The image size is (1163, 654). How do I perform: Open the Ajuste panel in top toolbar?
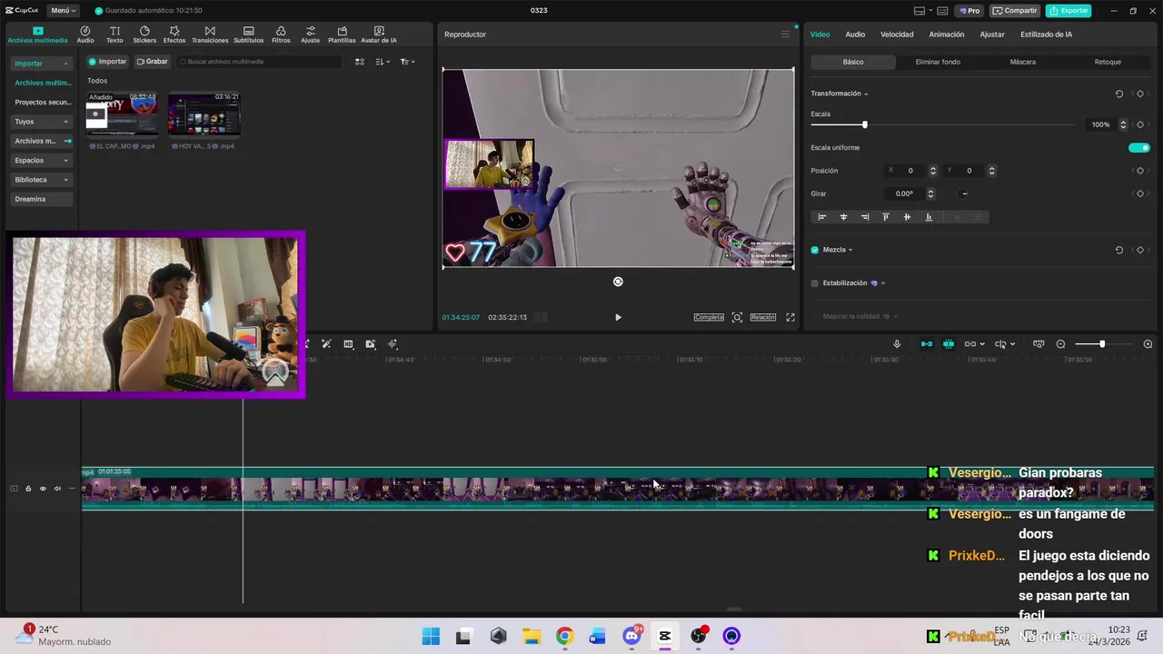311,35
